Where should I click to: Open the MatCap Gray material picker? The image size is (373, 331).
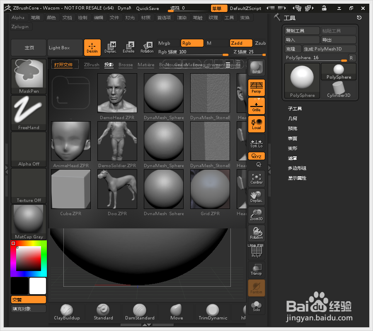[x=28, y=218]
